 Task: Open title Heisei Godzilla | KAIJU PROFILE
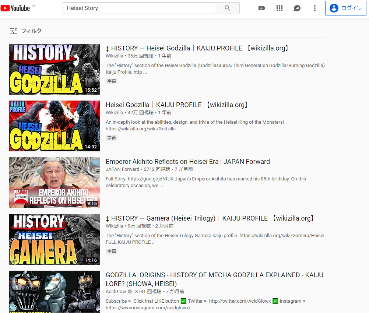coord(177,105)
